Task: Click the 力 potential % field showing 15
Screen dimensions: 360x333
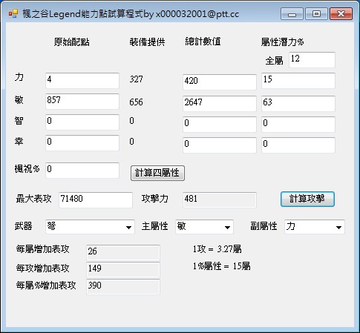Action: tap(298, 81)
